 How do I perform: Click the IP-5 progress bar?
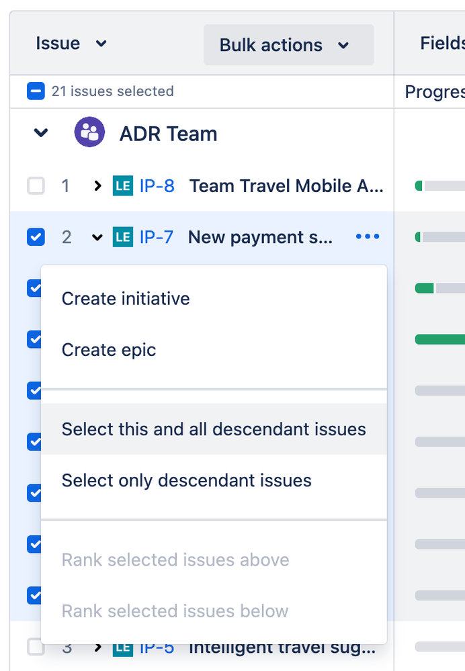coord(439,647)
